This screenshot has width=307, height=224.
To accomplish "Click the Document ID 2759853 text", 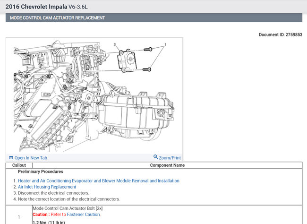I will tap(280, 34).
